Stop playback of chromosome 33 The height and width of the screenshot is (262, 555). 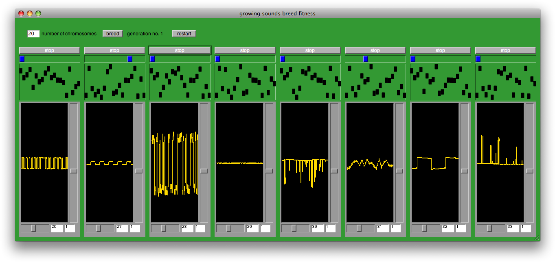[505, 50]
